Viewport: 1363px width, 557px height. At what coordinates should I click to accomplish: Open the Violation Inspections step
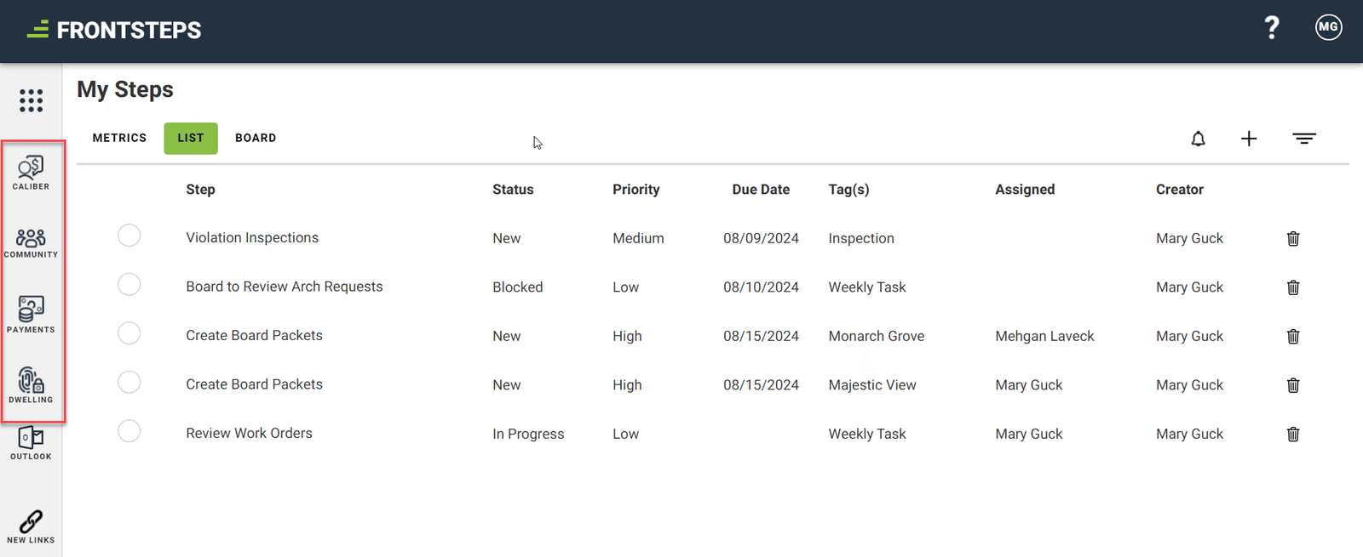coord(252,238)
